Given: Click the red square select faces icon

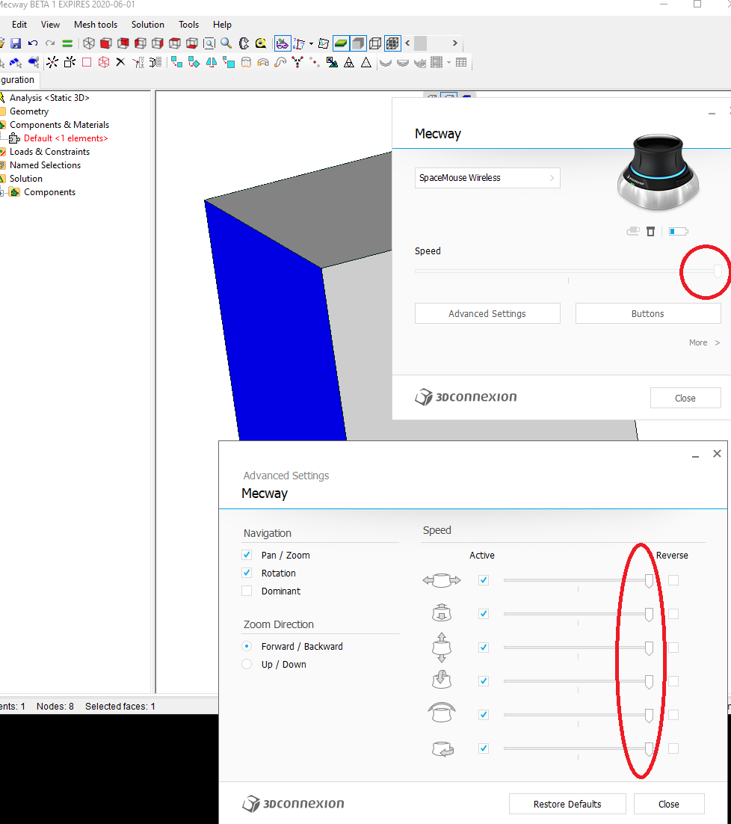Looking at the screenshot, I should (x=87, y=63).
